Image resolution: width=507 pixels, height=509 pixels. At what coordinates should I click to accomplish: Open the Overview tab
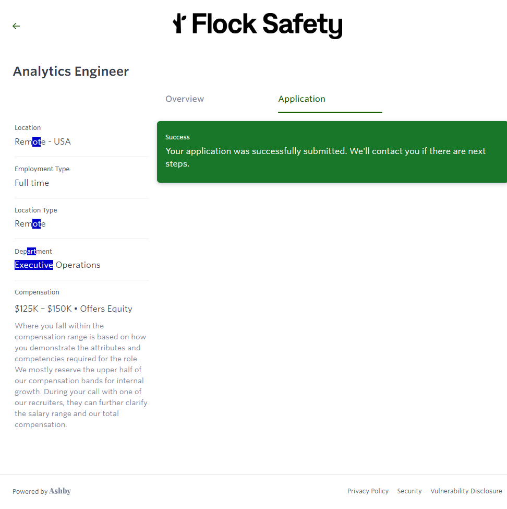[x=185, y=99]
